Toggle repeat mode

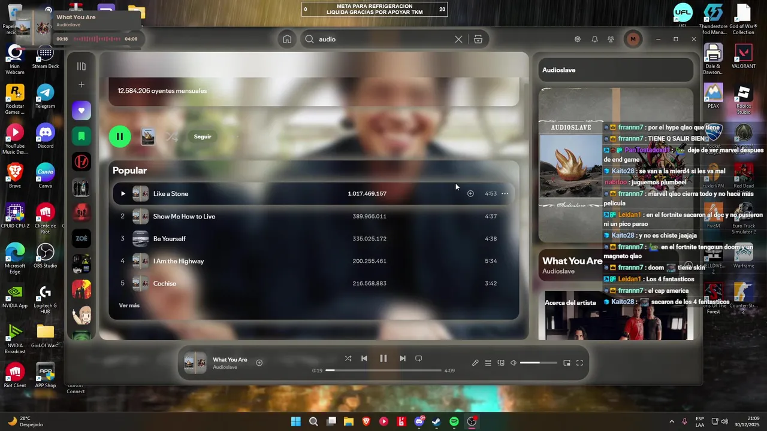point(419,359)
